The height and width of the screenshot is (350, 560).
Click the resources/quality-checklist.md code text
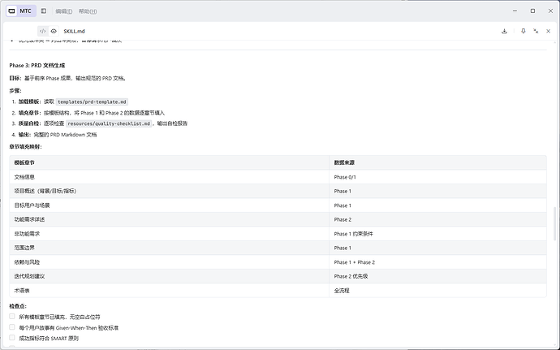pos(109,123)
